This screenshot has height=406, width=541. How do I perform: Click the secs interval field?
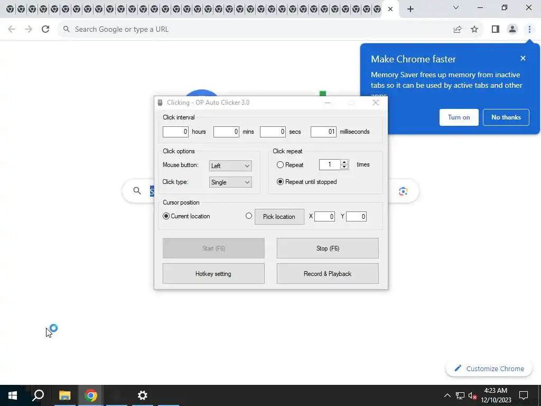(273, 132)
